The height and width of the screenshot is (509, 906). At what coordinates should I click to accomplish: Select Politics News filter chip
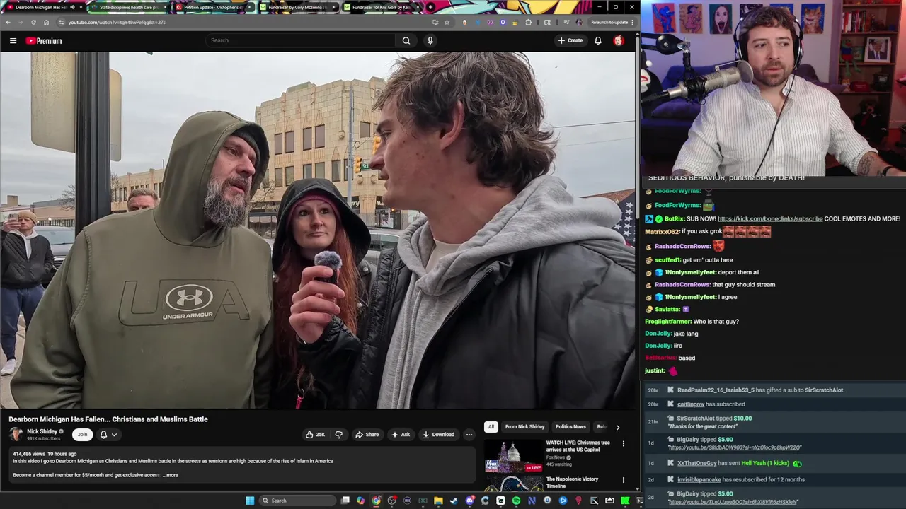click(x=570, y=427)
